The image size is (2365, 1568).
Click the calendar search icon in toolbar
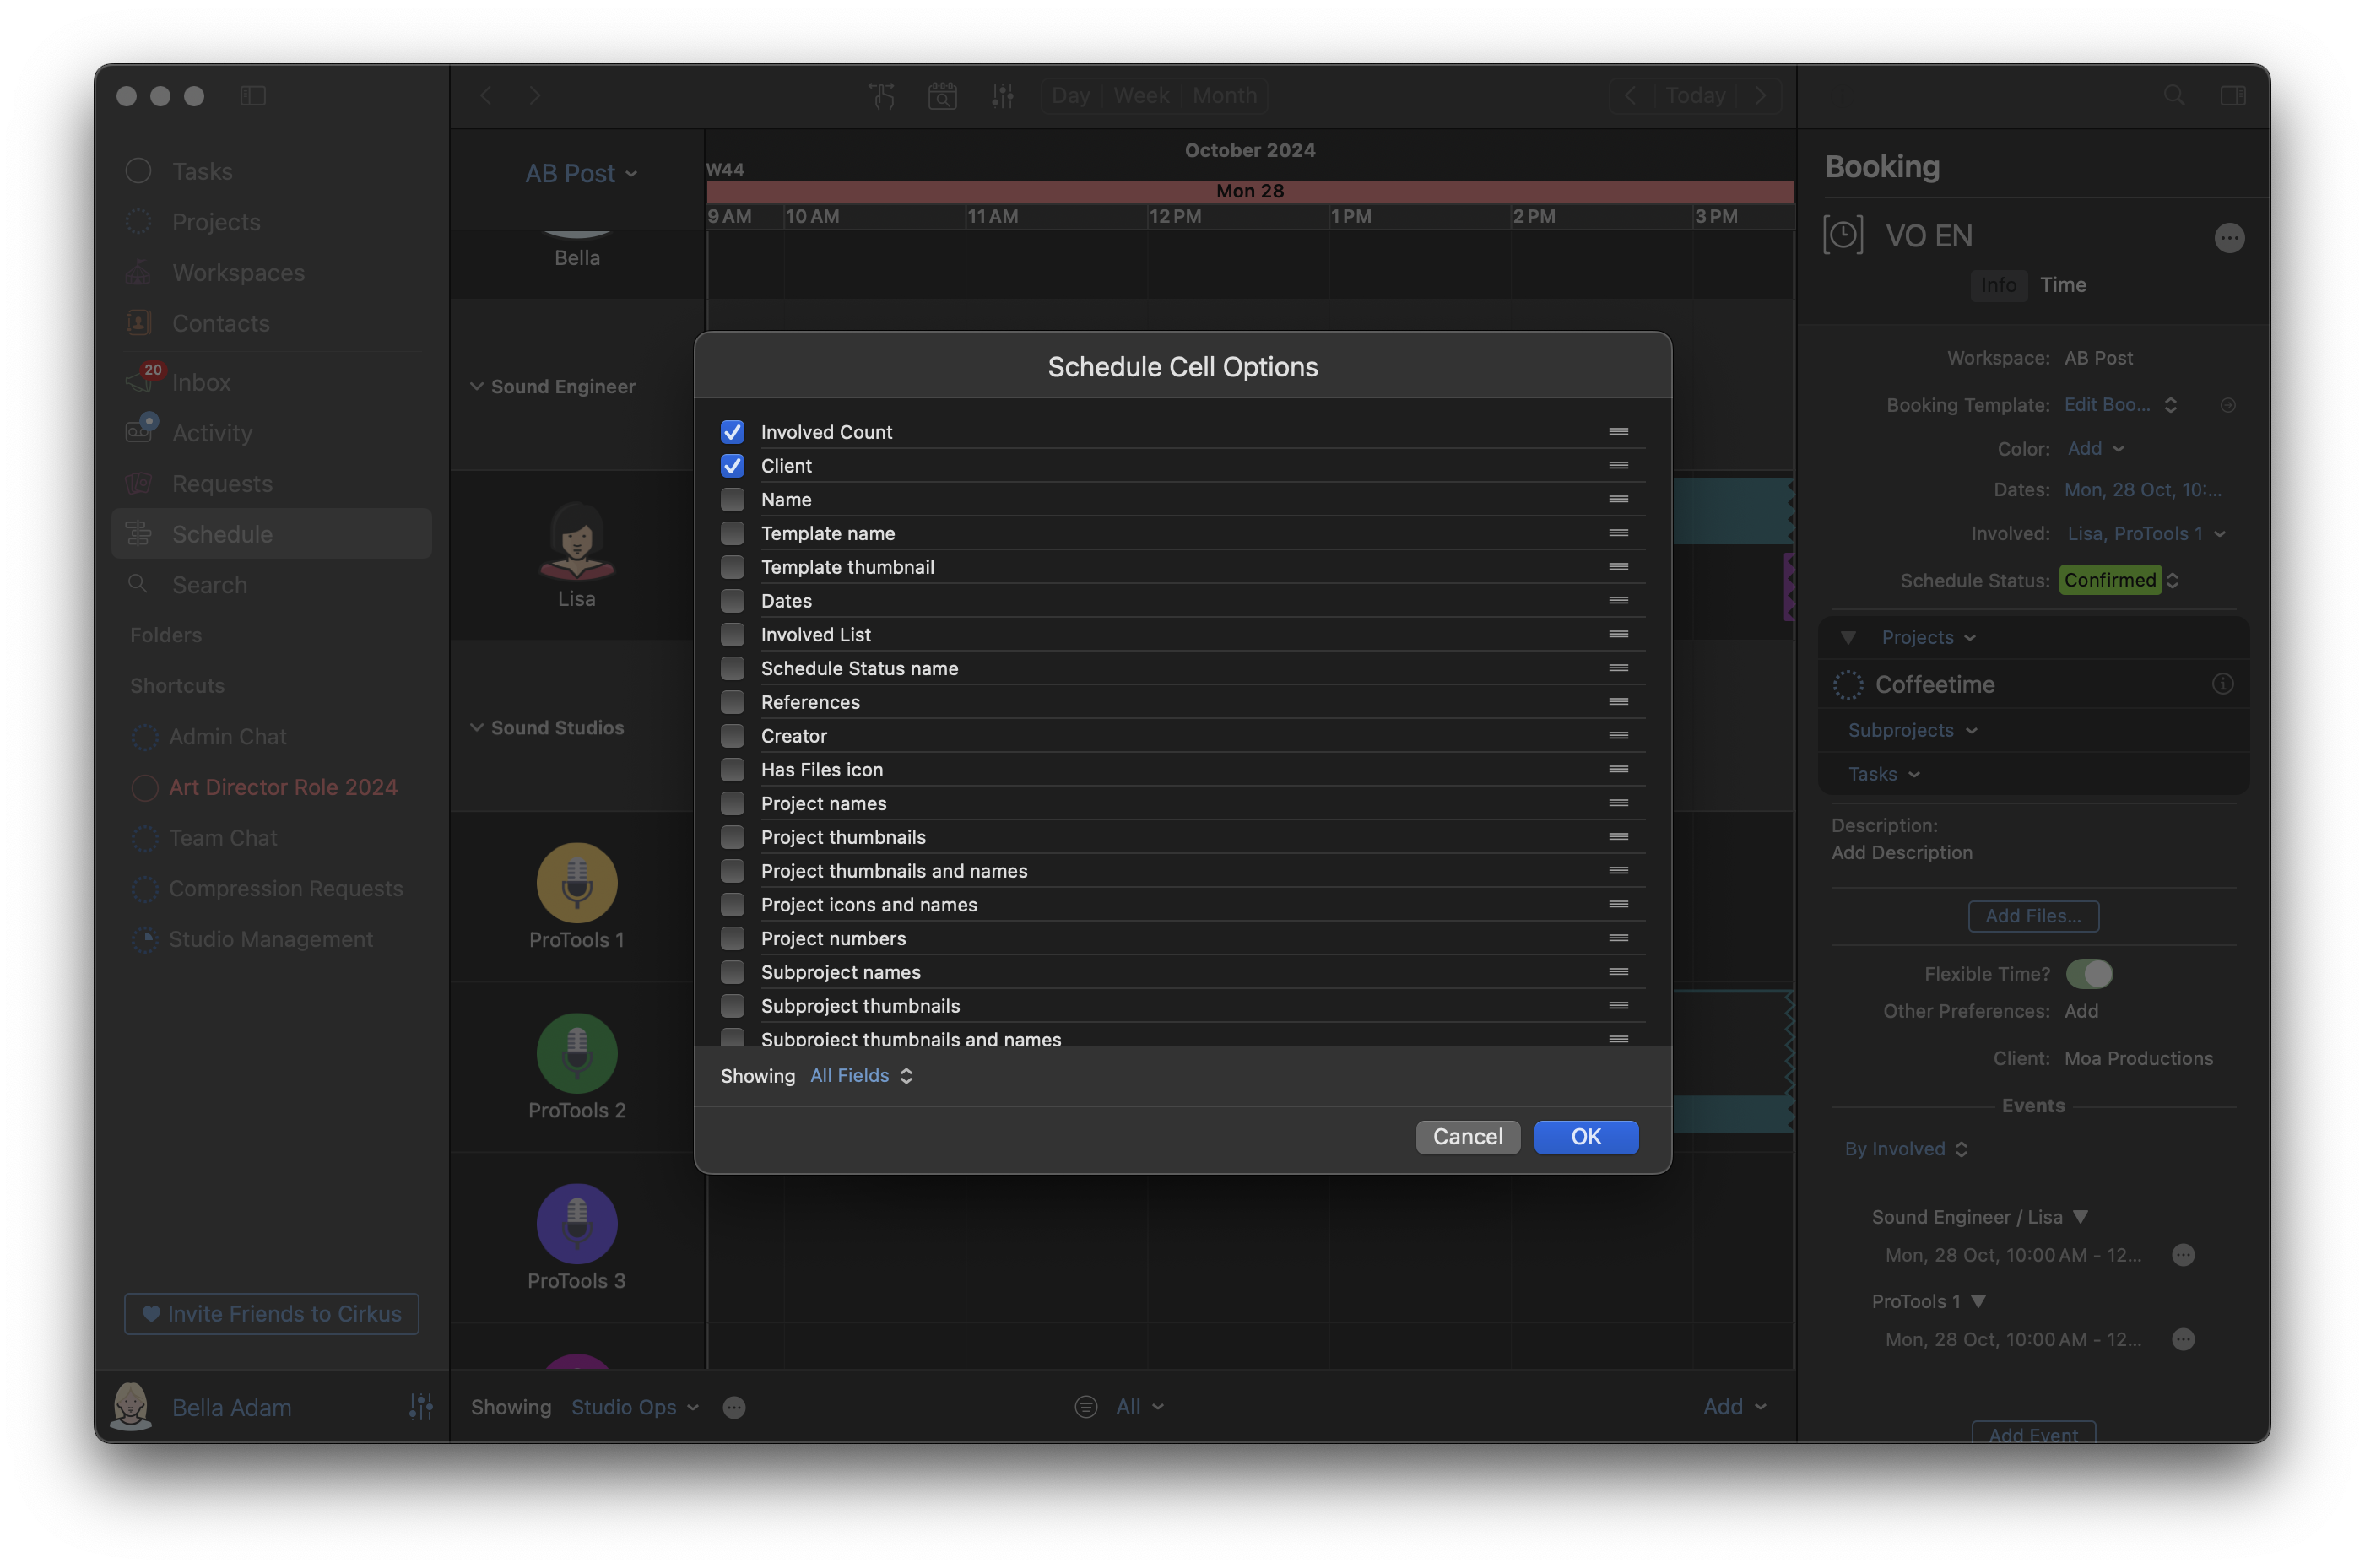[x=942, y=96]
